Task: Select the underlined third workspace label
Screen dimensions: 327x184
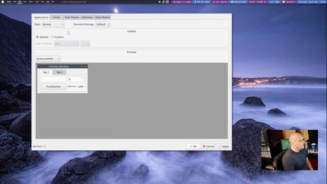Action: tap(20, 2)
